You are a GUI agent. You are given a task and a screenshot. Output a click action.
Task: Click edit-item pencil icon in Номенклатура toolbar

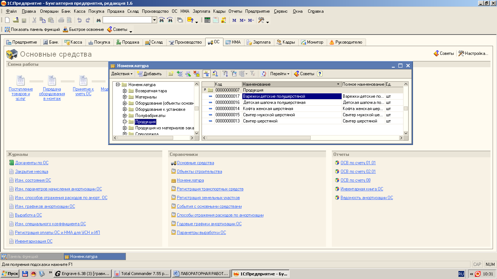[188, 74]
